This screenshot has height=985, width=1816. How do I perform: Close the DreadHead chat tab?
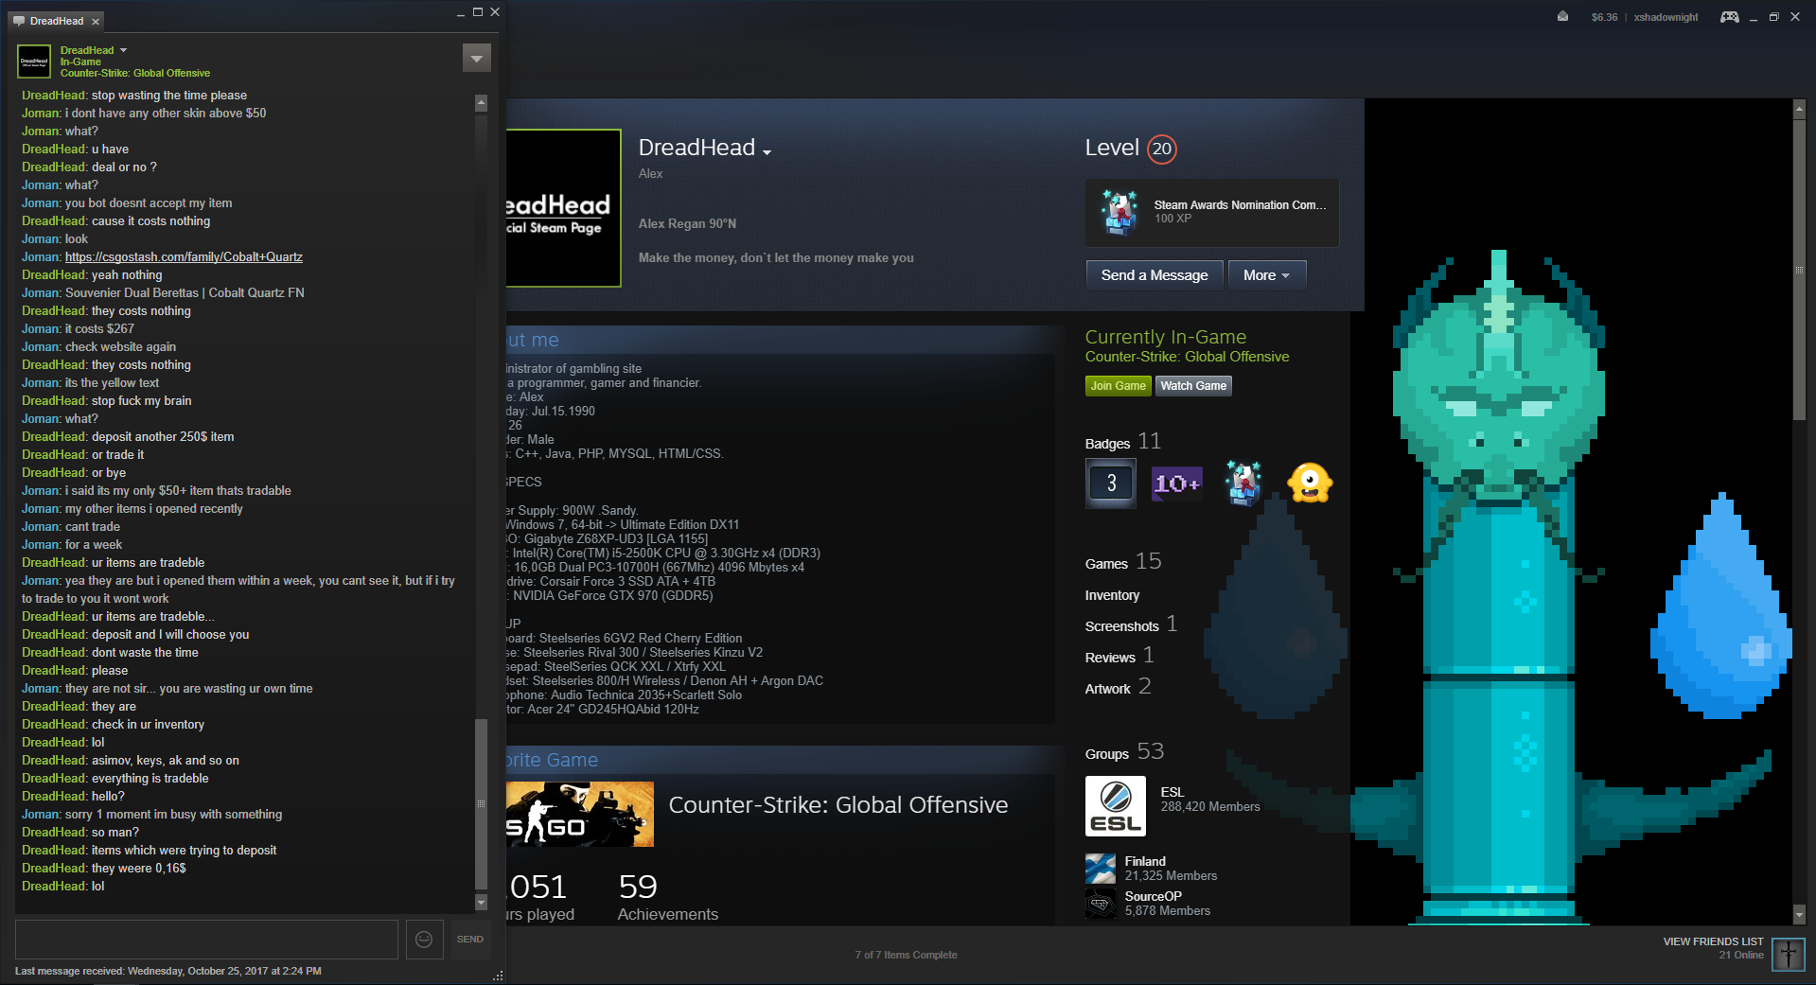(x=96, y=21)
